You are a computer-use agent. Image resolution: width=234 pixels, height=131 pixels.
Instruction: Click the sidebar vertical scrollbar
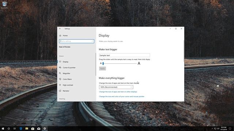pos(96,64)
